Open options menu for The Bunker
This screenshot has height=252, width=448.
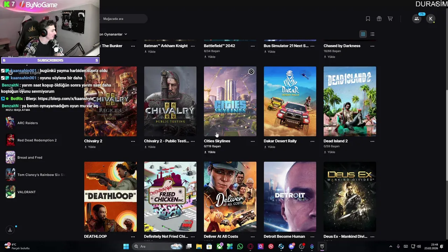tap(133, 46)
